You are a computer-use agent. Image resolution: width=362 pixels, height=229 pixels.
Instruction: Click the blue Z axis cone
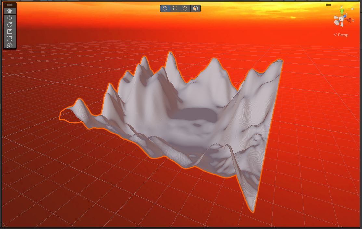point(345,16)
